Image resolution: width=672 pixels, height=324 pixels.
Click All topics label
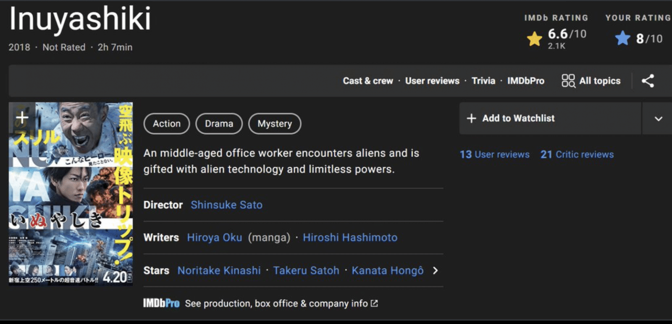(x=600, y=81)
